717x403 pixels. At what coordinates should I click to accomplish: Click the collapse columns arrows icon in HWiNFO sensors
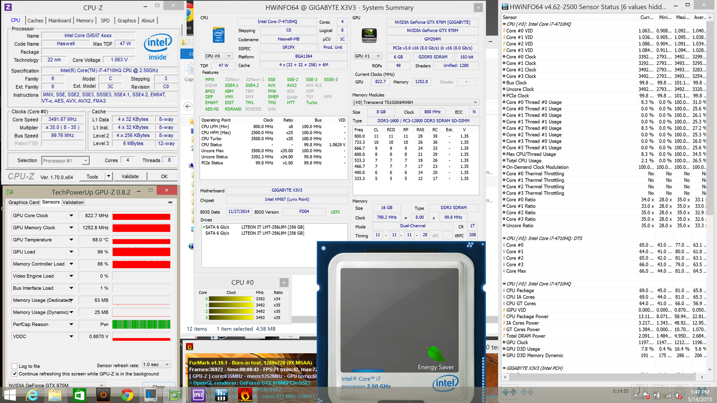click(x=527, y=392)
